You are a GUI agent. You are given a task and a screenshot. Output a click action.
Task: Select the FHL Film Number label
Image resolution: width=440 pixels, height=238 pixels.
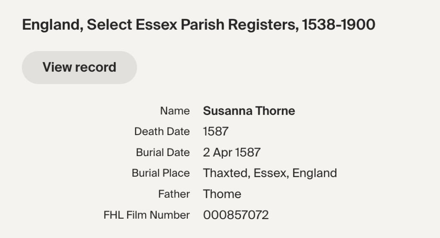[147, 215]
